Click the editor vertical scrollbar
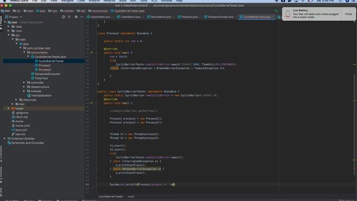 (x=355, y=124)
